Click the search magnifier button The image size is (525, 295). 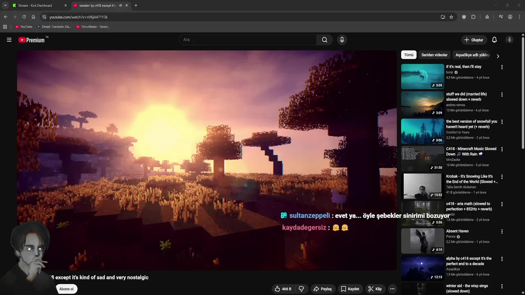tap(324, 40)
